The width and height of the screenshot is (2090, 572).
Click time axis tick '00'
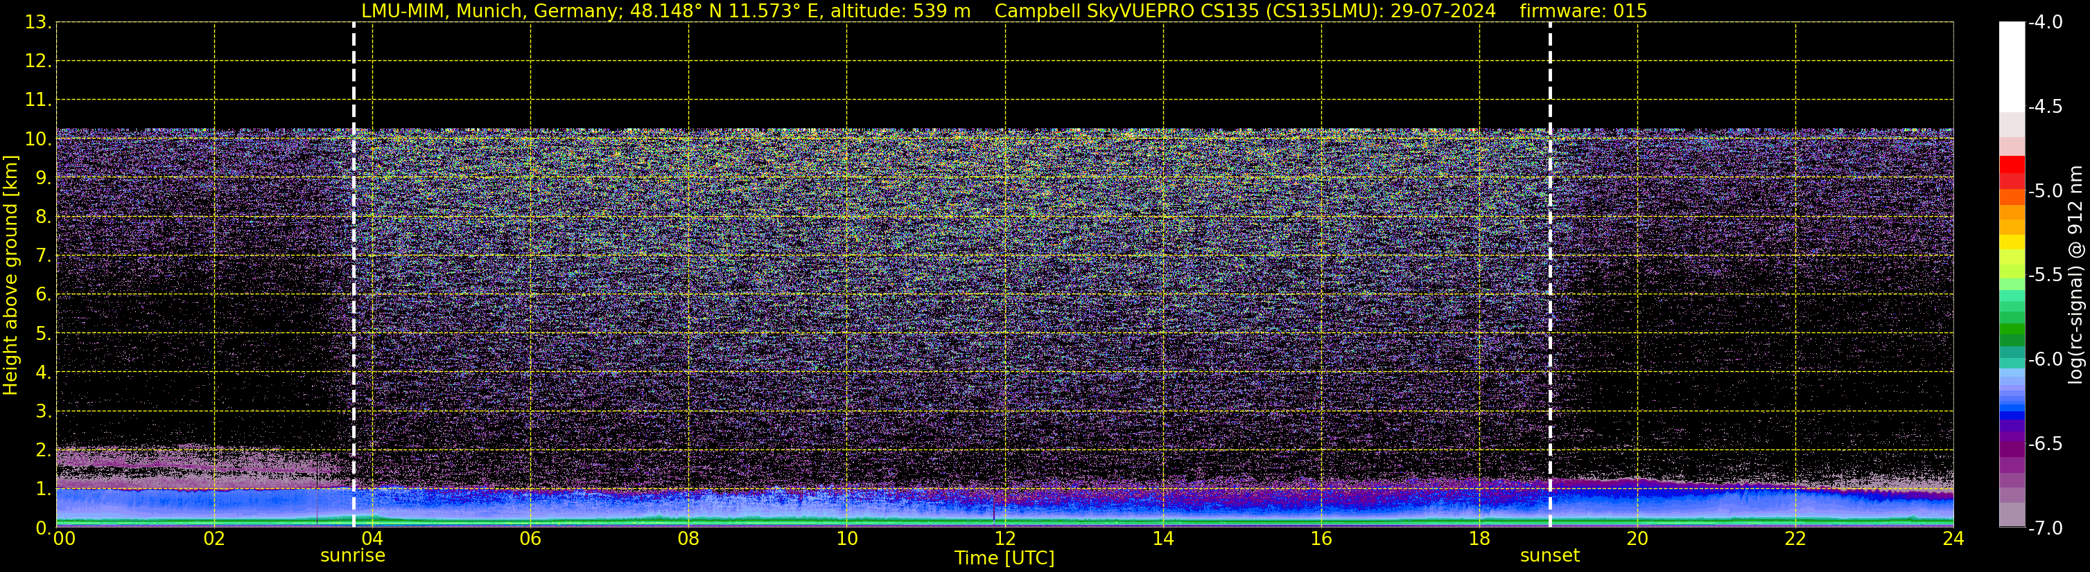pos(64,539)
